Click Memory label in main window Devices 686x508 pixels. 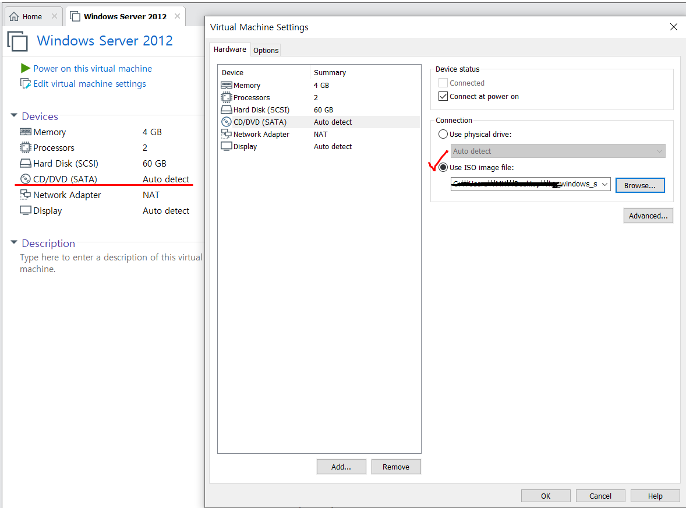tap(49, 132)
